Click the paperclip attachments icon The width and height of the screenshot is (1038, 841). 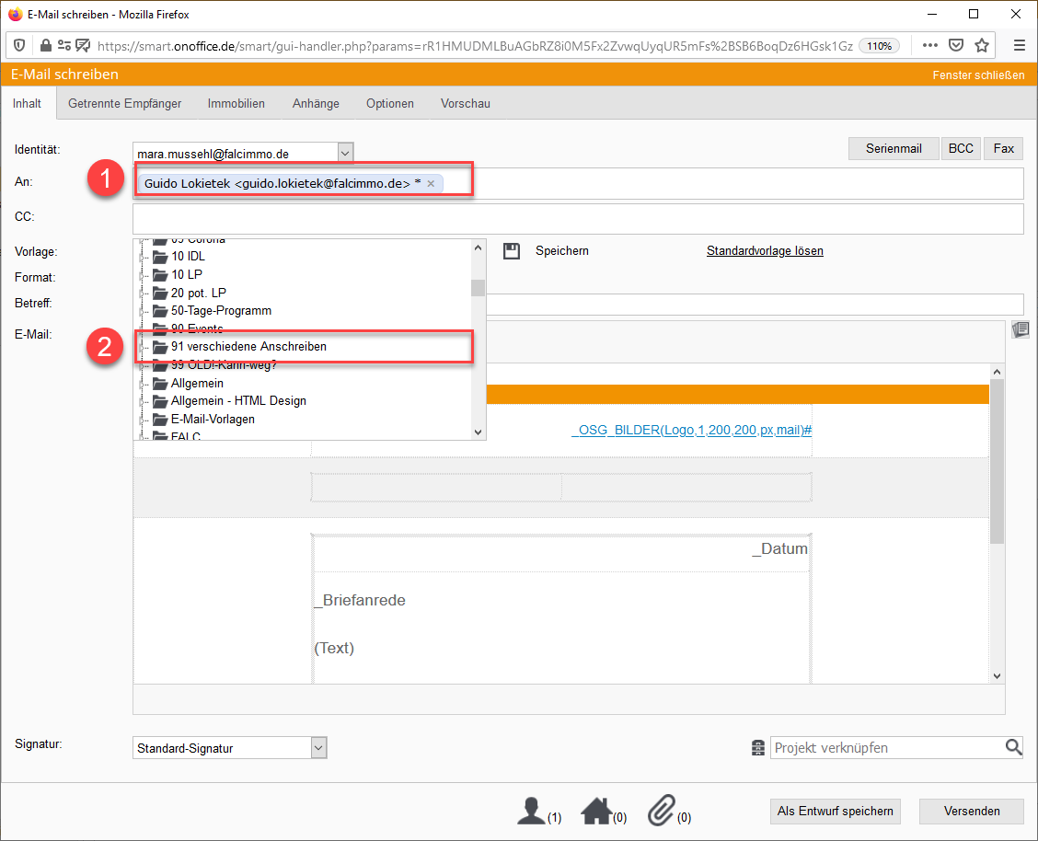pyautogui.click(x=662, y=812)
